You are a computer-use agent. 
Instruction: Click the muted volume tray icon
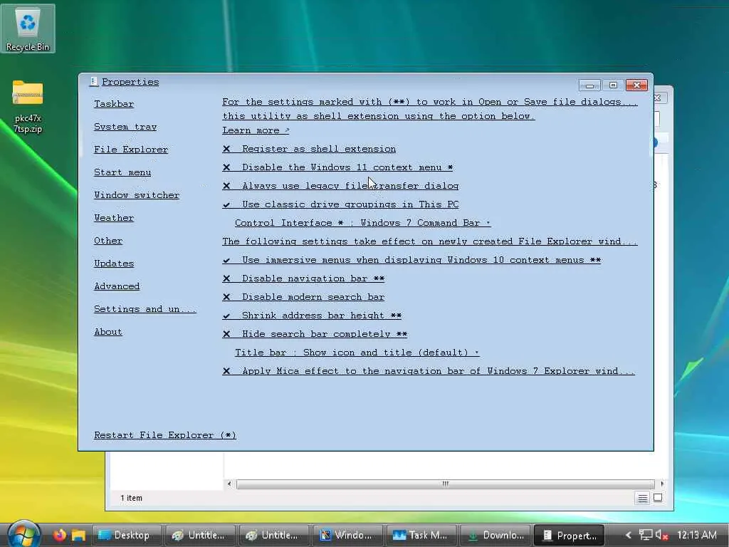(x=662, y=535)
